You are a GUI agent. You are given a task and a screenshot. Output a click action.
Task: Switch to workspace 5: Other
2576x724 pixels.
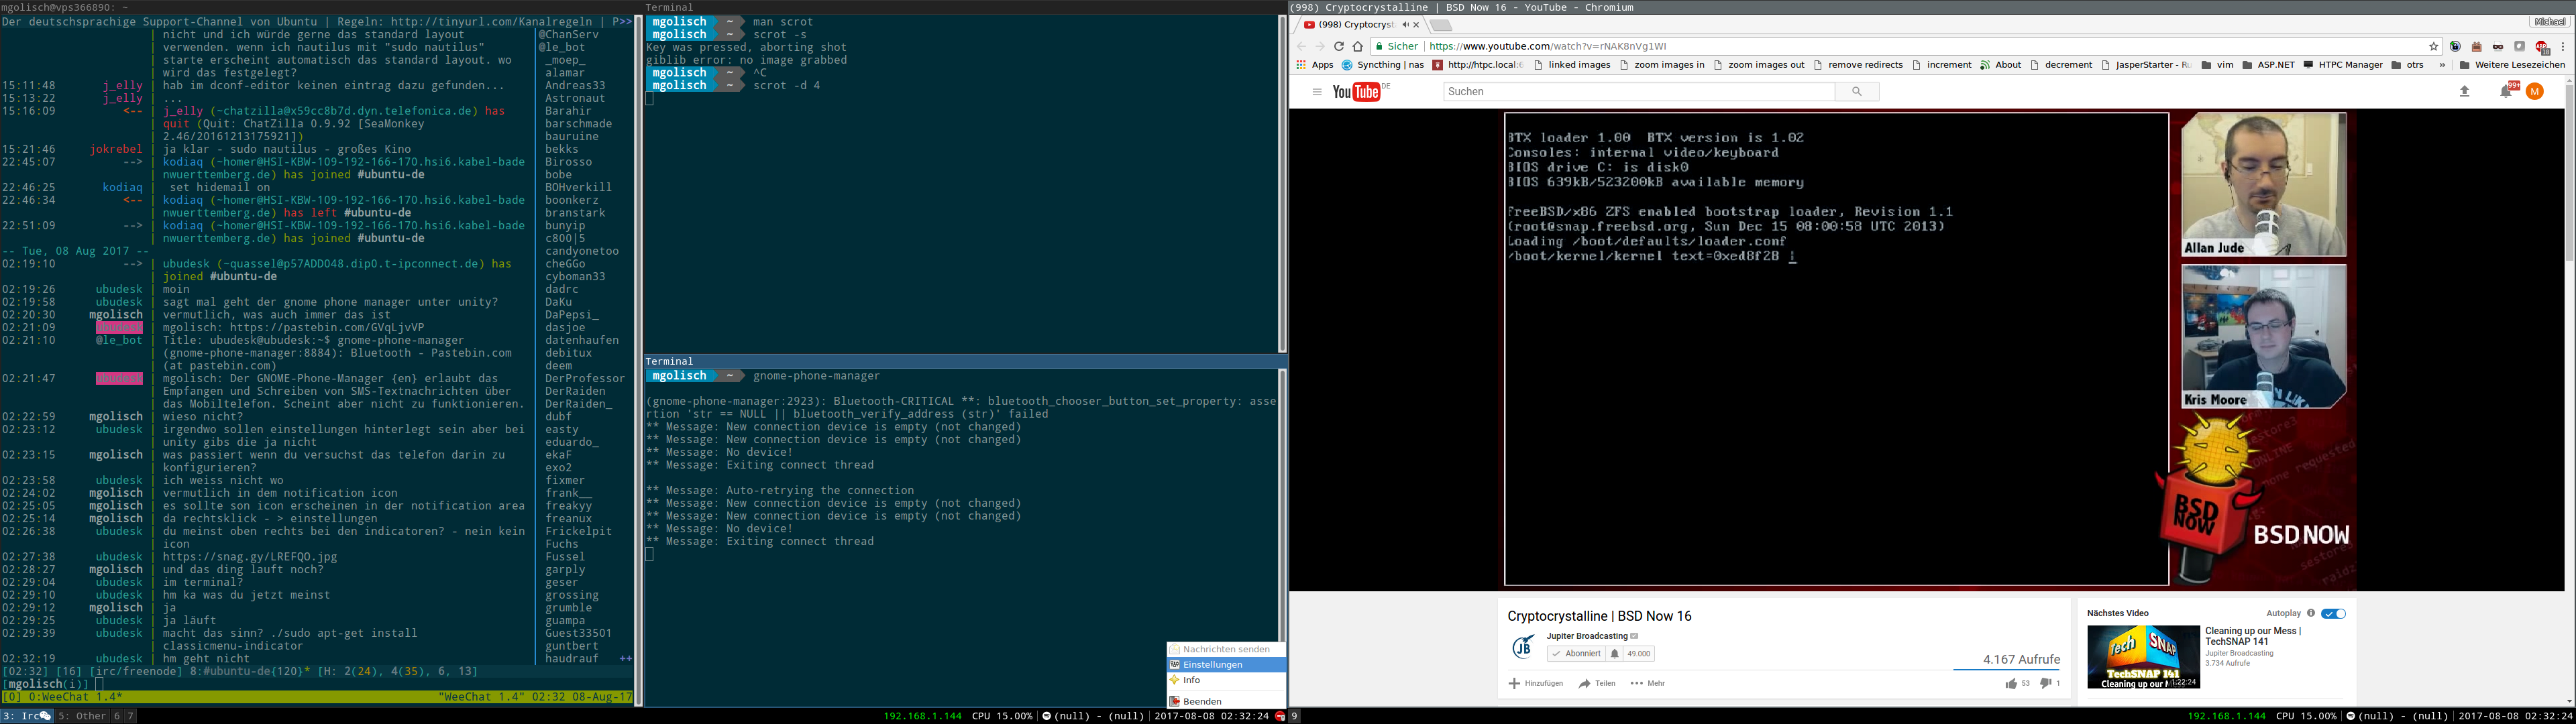coord(82,716)
